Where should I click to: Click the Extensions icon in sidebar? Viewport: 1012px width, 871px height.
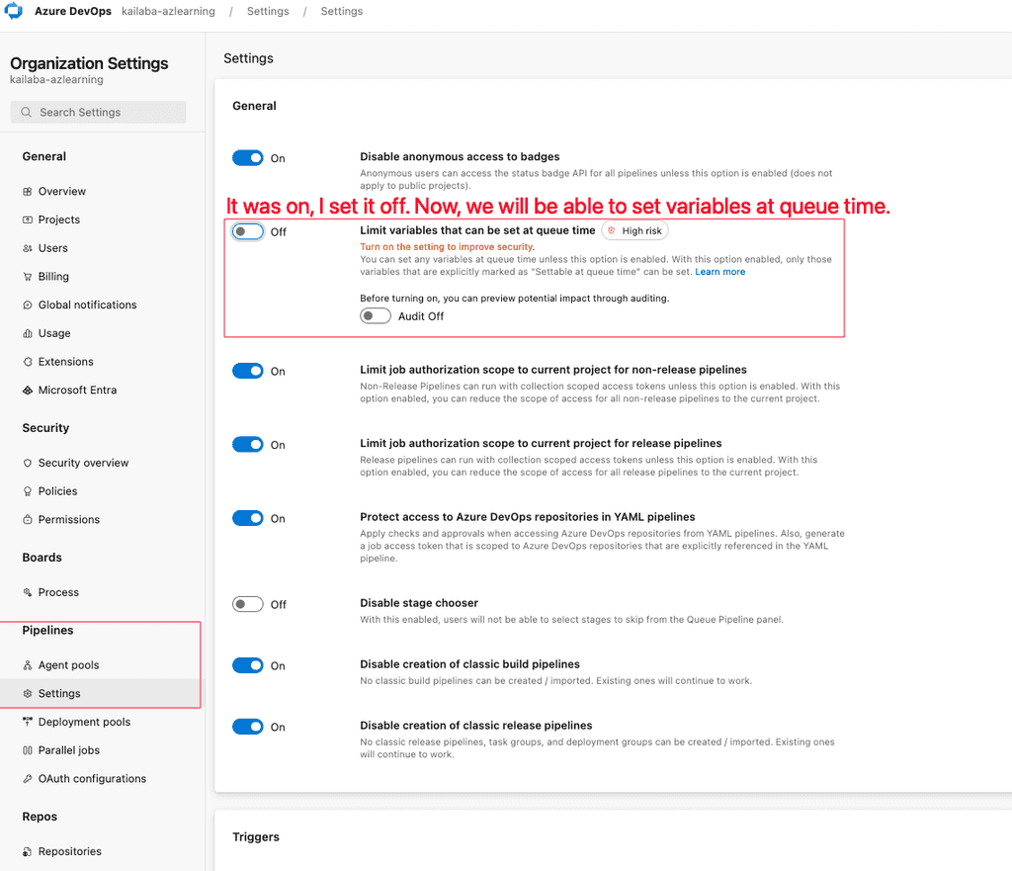[x=27, y=362]
